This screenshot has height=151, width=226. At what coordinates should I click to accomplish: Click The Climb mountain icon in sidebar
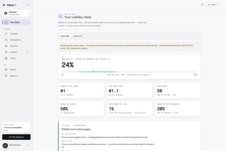(6, 22)
